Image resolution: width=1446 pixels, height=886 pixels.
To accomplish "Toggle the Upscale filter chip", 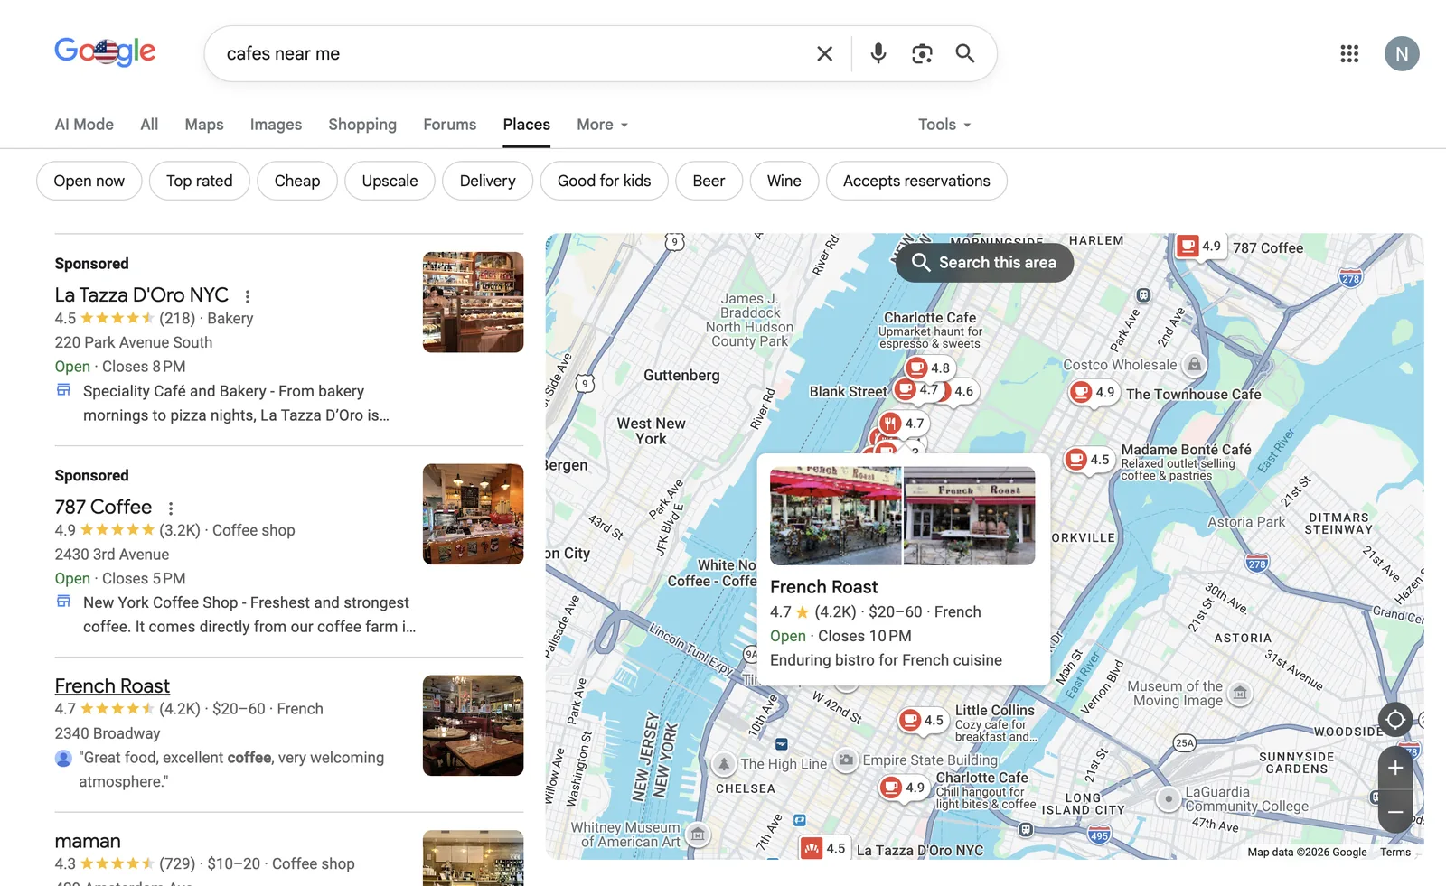I will pos(390,181).
